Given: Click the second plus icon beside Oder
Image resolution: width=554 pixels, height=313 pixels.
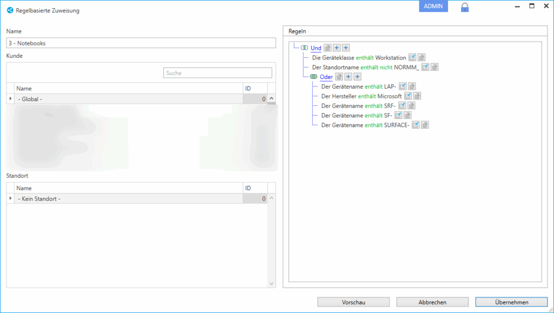Looking at the screenshot, I should point(357,77).
